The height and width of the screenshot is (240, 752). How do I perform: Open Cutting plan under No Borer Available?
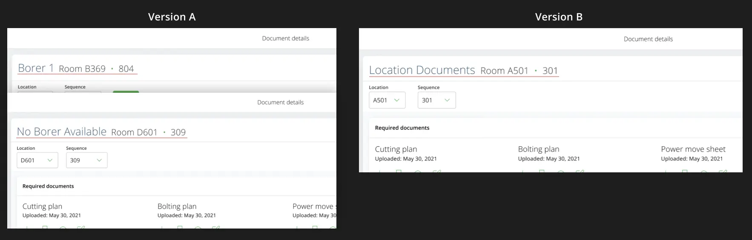[x=42, y=206]
